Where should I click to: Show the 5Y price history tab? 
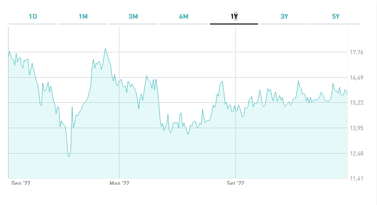pyautogui.click(x=336, y=16)
